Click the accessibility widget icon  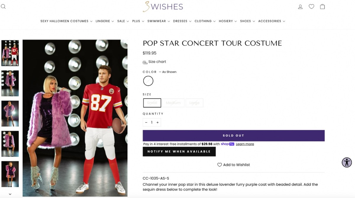pyautogui.click(x=347, y=162)
